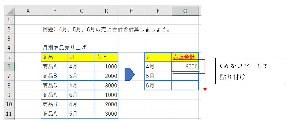Image resolution: width=289 pixels, height=121 pixels.
Task: Select the 6月 cell in column F
Action: 158,85
